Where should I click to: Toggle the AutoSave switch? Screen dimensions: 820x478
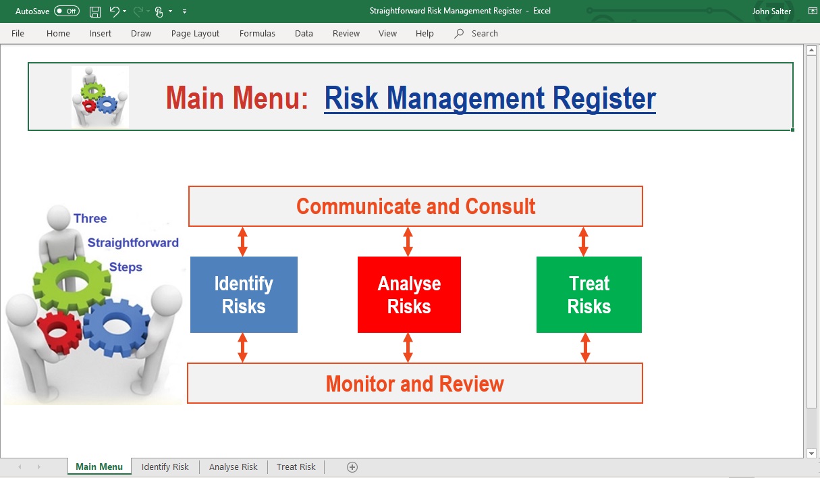[67, 11]
